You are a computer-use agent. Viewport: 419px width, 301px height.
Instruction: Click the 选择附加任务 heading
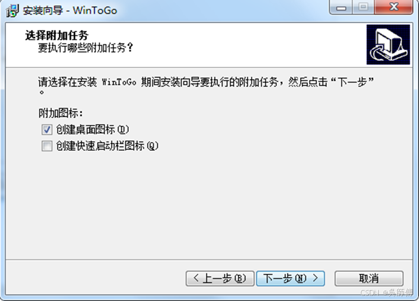pos(57,35)
